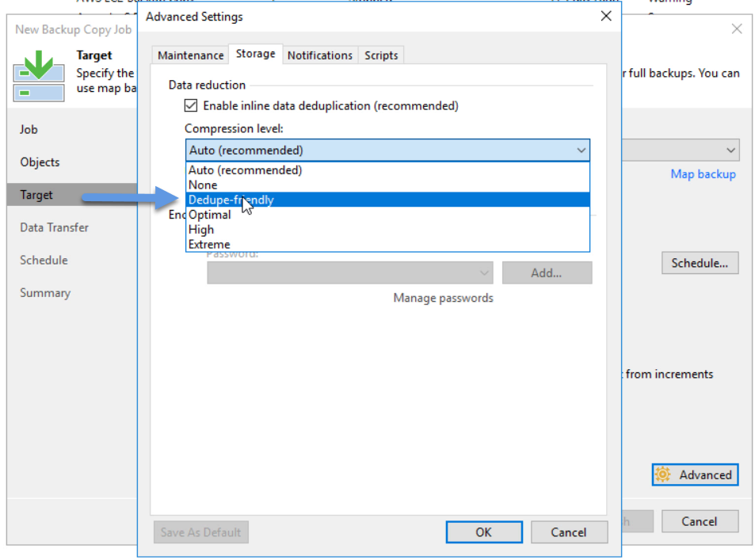Open the Notifications tab
The image size is (755, 560).
320,55
